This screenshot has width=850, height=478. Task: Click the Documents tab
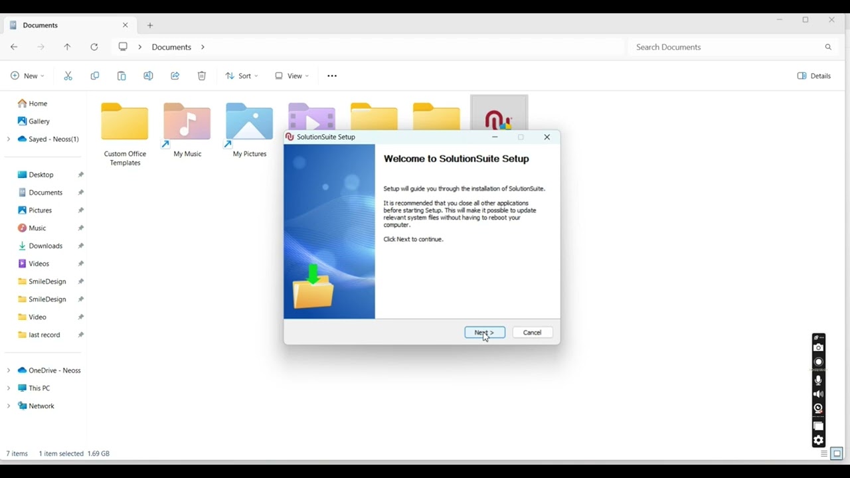(x=69, y=25)
